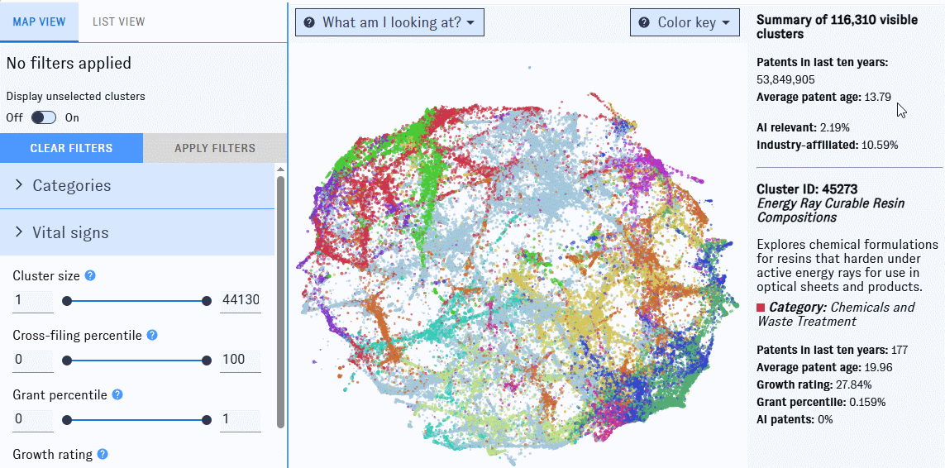Click the 'Cluster ID: 45273' heading
The image size is (945, 468).
coord(808,189)
